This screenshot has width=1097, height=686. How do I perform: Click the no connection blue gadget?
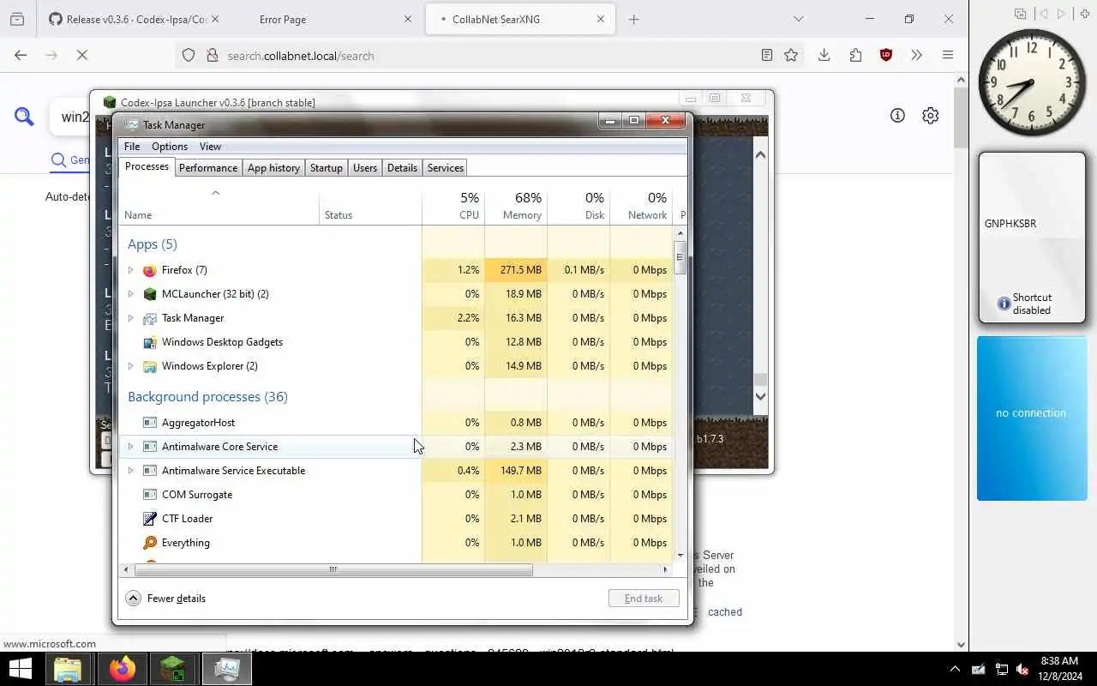1032,418
